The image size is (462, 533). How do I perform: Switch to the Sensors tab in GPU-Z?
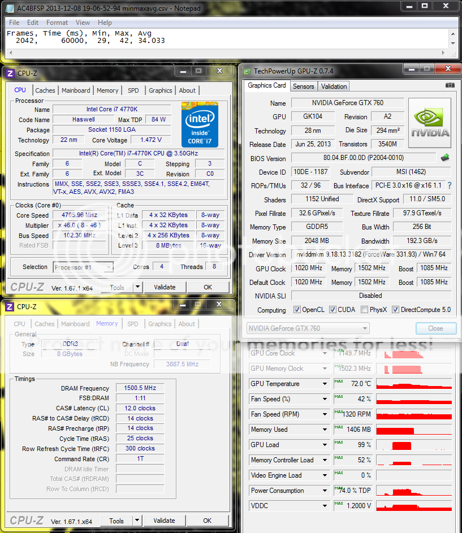click(x=303, y=86)
